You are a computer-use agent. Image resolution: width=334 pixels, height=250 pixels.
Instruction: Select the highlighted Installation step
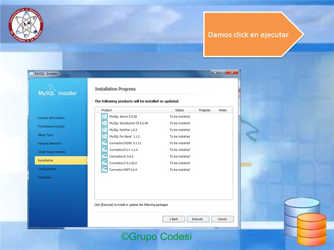(61, 160)
